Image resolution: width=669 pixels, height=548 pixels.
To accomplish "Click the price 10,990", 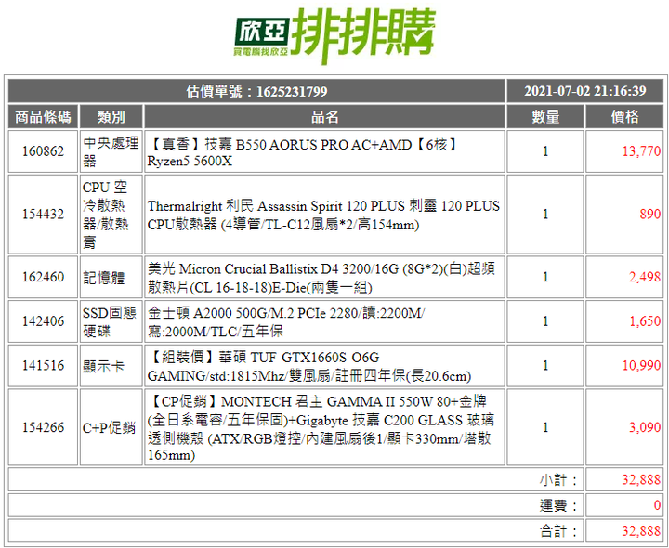I will click(x=641, y=365).
